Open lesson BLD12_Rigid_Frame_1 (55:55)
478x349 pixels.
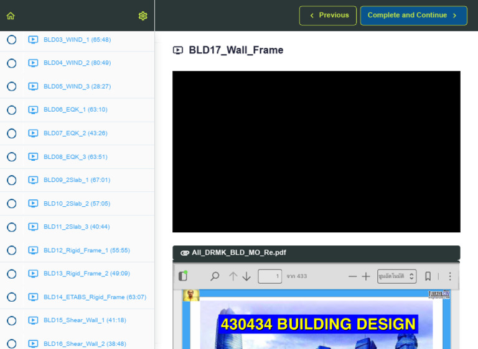point(87,250)
